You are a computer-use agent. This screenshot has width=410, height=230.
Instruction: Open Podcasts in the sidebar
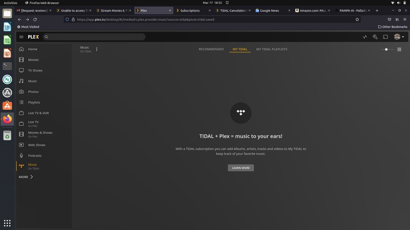click(34, 156)
